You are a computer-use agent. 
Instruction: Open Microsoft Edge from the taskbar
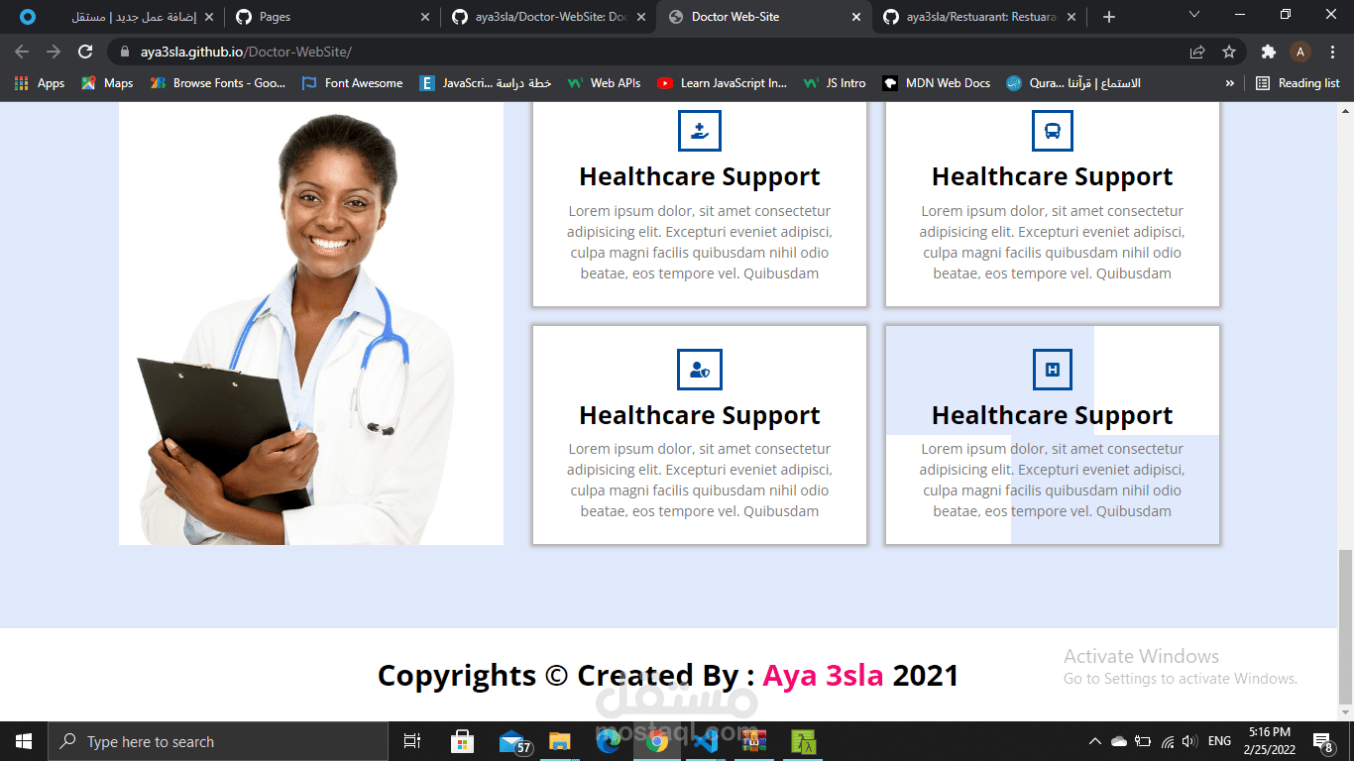pyautogui.click(x=608, y=741)
